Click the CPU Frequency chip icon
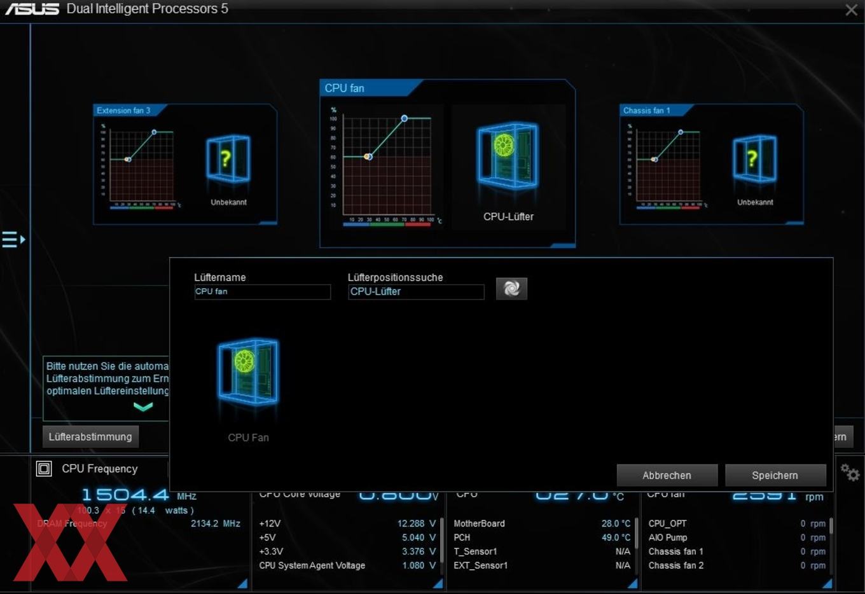 pyautogui.click(x=44, y=469)
